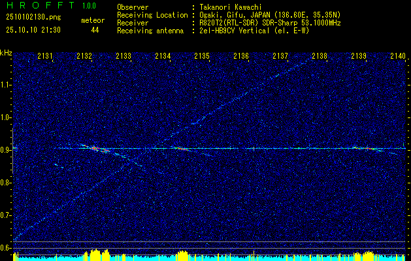Click the Receiving Location label
The image size is (411, 261).
152,15
